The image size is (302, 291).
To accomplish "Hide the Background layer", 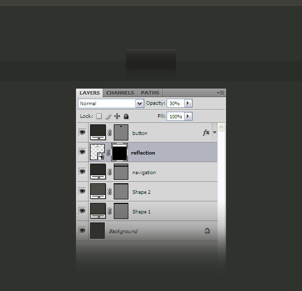I will pos(82,231).
